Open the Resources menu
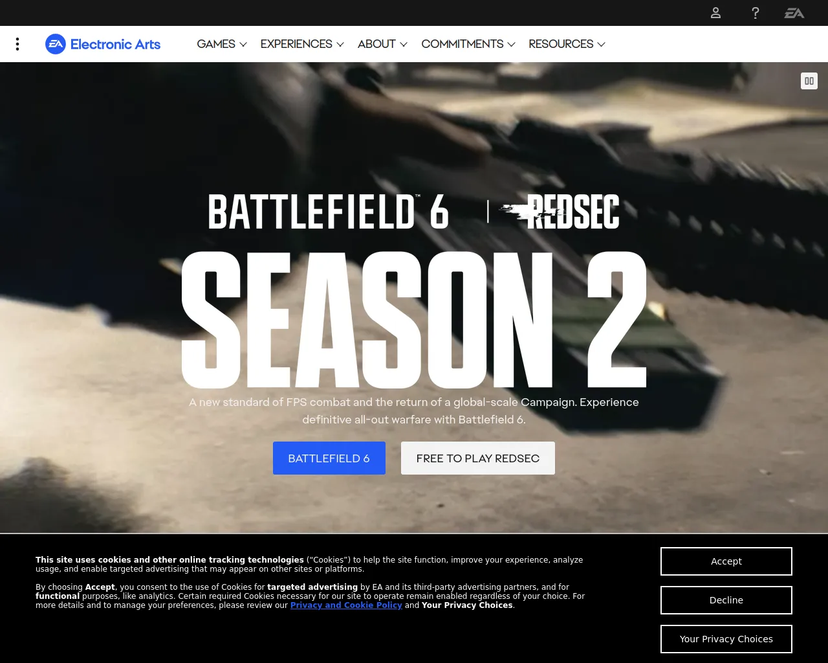The image size is (828, 663). tap(567, 44)
